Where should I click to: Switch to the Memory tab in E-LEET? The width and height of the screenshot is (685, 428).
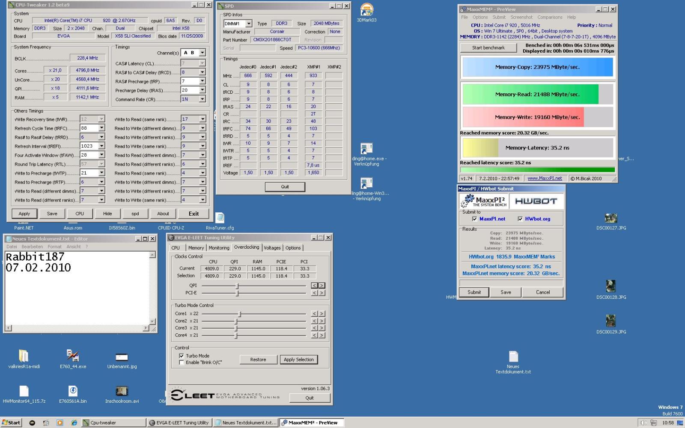196,248
